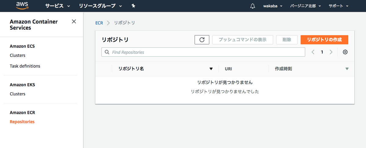Focus the Find Repositories search field
366x148 pixels.
click(x=203, y=52)
